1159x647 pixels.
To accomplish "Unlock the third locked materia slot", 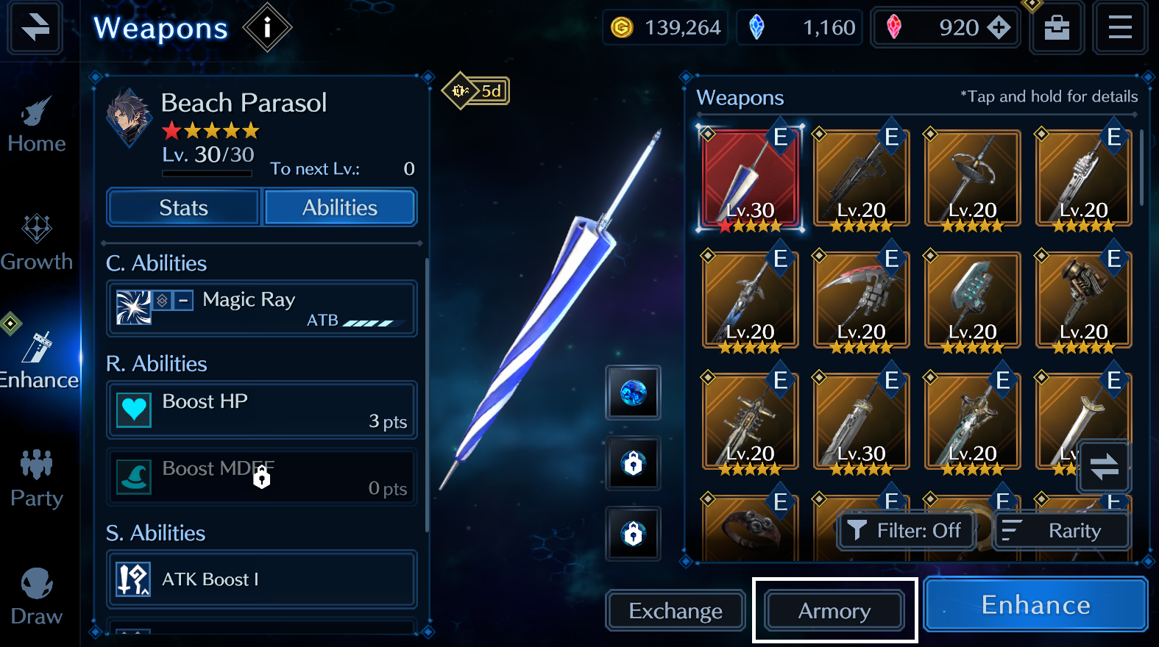I will click(x=633, y=533).
